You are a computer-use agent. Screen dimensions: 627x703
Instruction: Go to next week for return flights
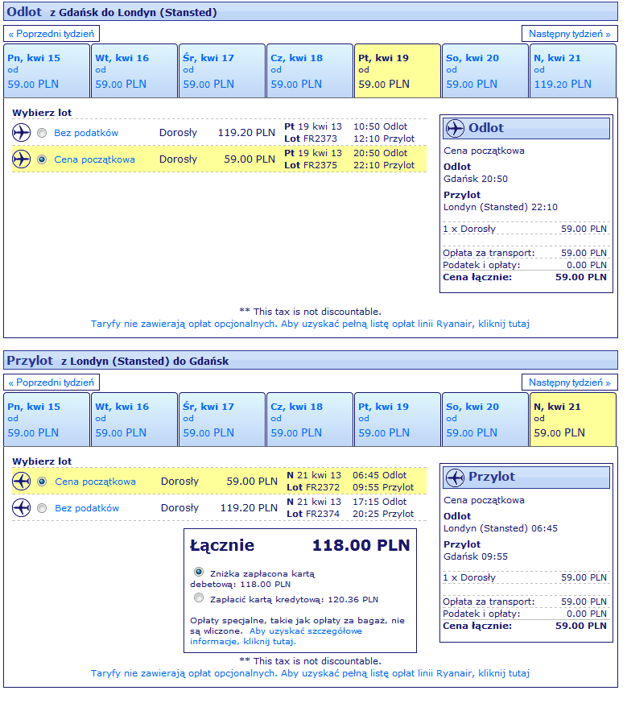pyautogui.click(x=570, y=383)
